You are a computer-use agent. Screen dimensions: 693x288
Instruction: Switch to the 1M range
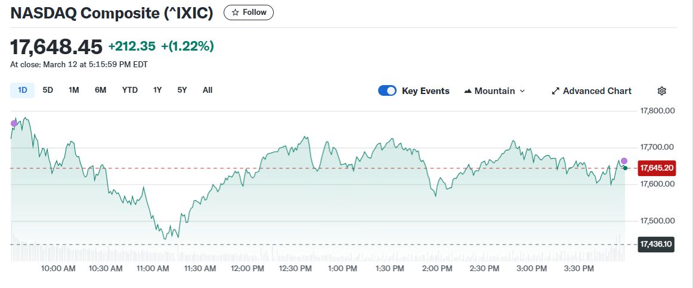[74, 90]
